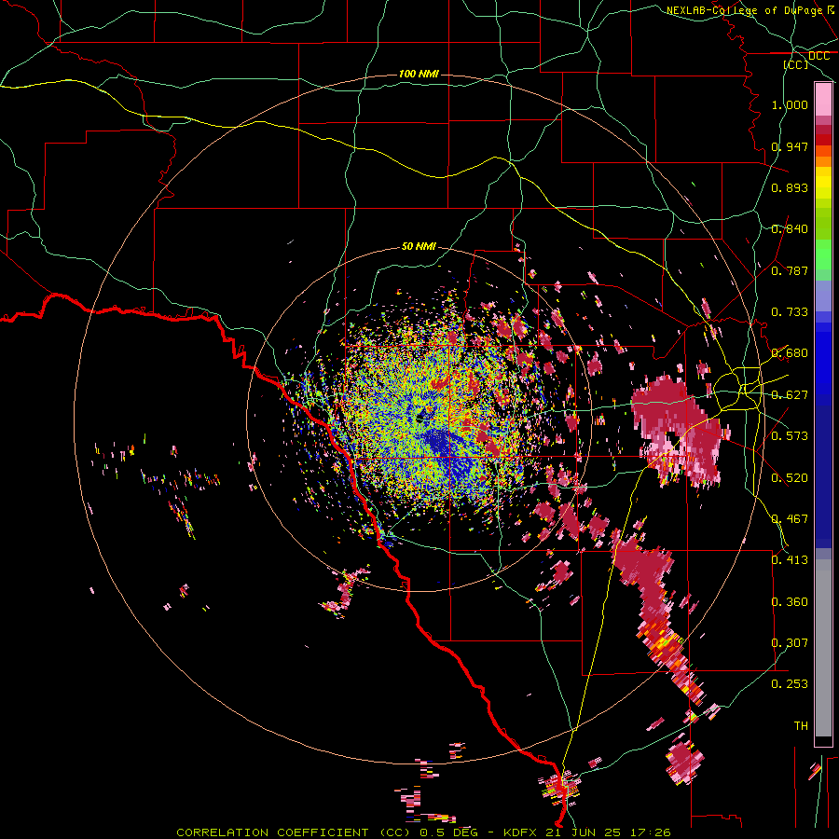The height and width of the screenshot is (839, 839).
Task: Click the '50 NMI' range ring label
Action: click(419, 246)
